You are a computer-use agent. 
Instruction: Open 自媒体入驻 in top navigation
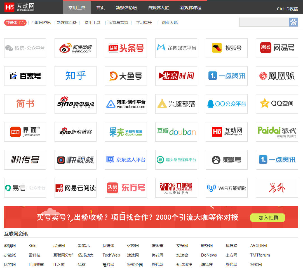159,8
